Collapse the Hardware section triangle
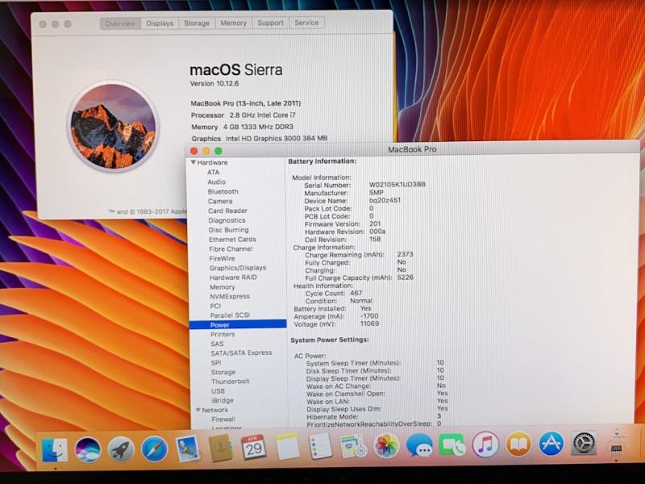 point(193,163)
